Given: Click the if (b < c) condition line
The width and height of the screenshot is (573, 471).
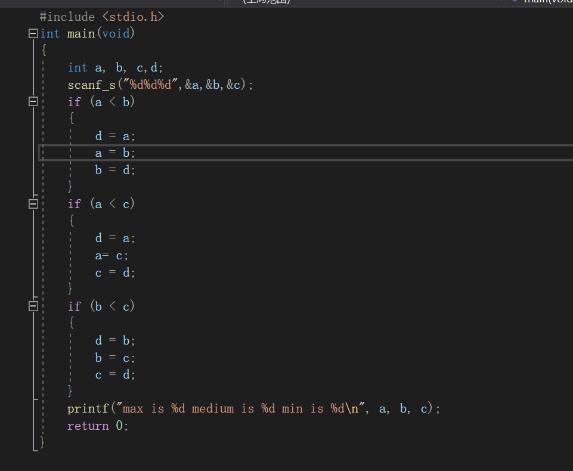Looking at the screenshot, I should 101,306.
